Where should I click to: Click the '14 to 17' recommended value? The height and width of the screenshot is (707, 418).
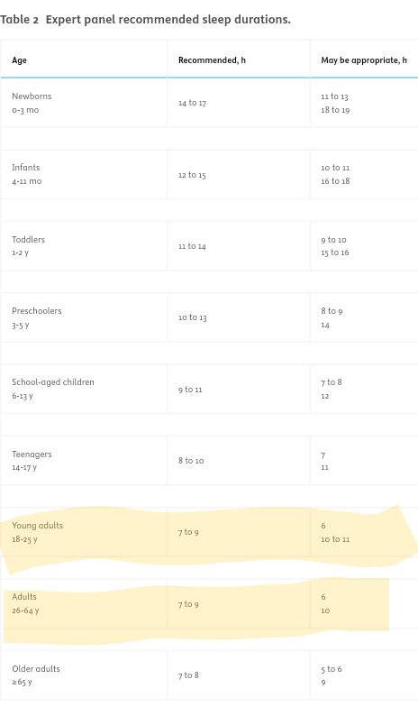pos(193,103)
